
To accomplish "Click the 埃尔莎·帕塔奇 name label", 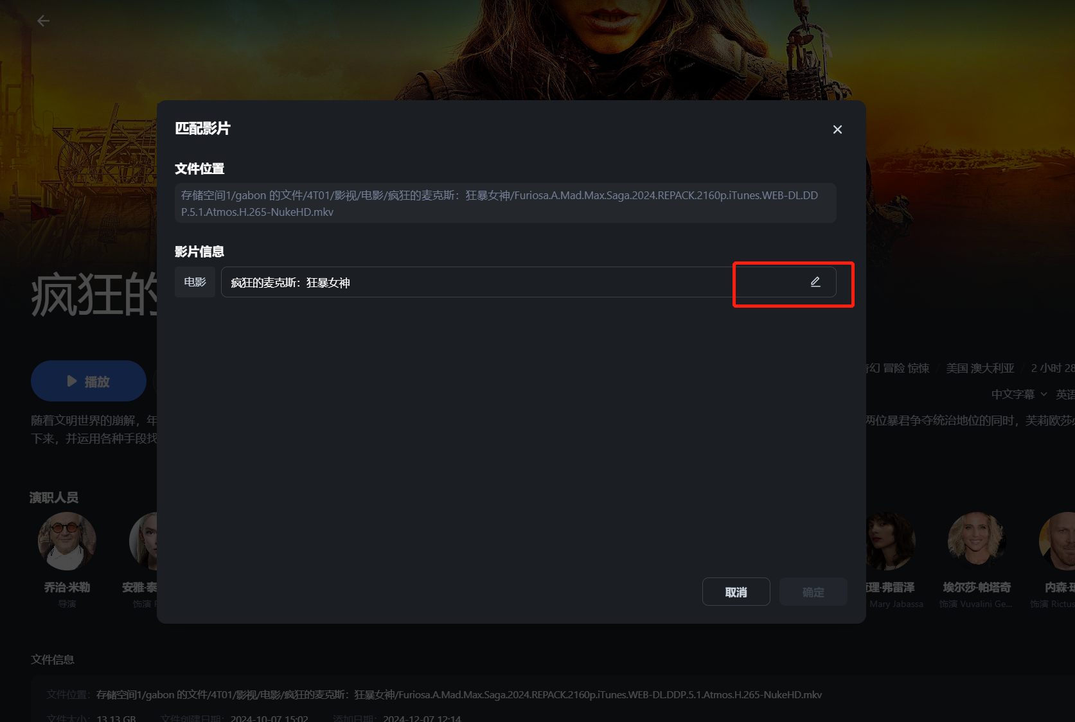I will click(x=977, y=587).
